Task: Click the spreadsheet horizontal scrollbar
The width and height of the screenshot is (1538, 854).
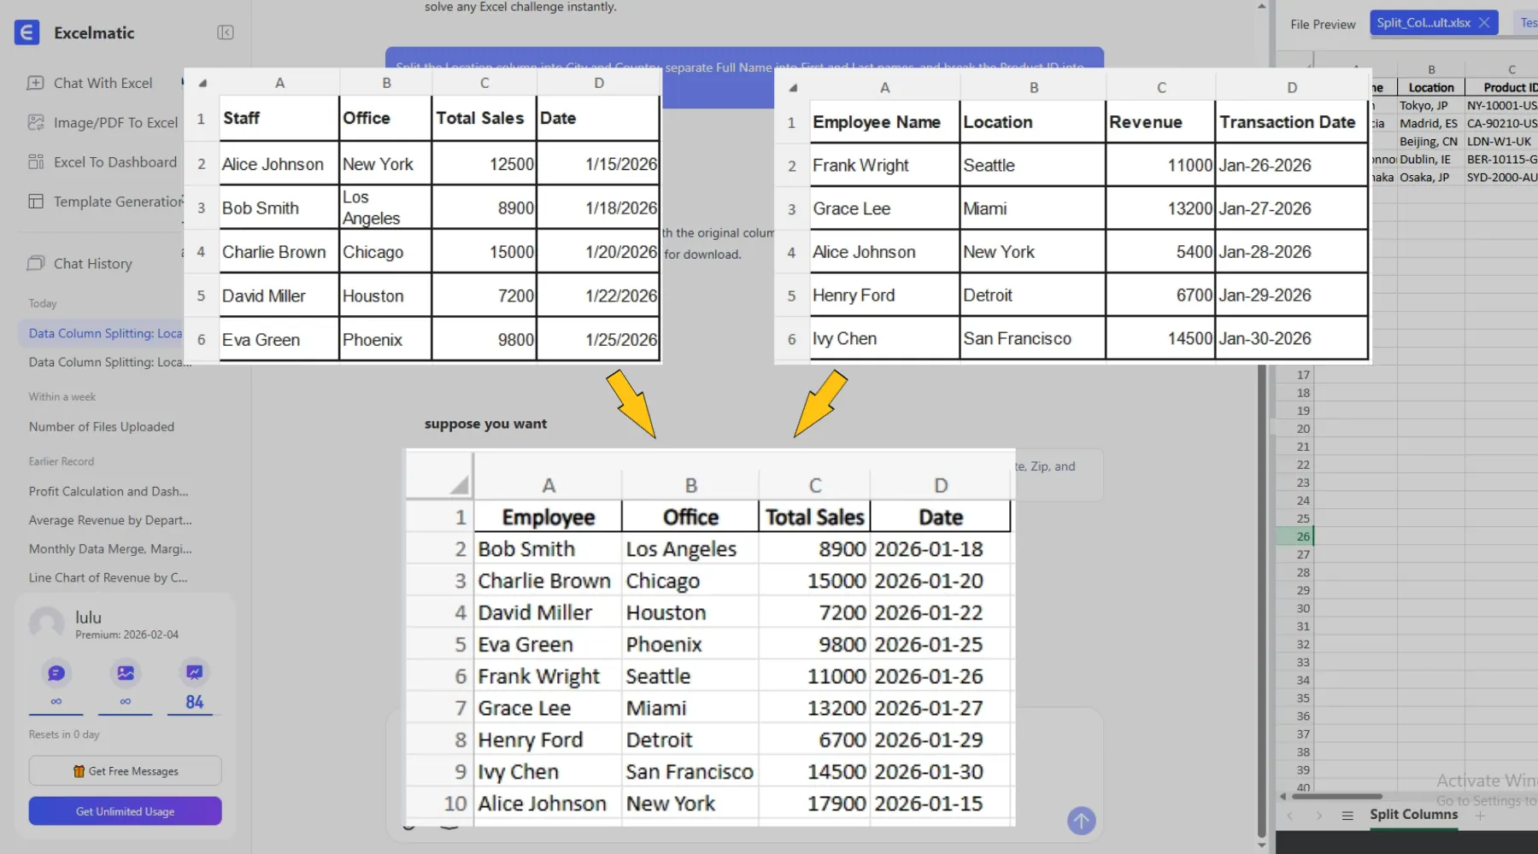Action: [x=1337, y=797]
